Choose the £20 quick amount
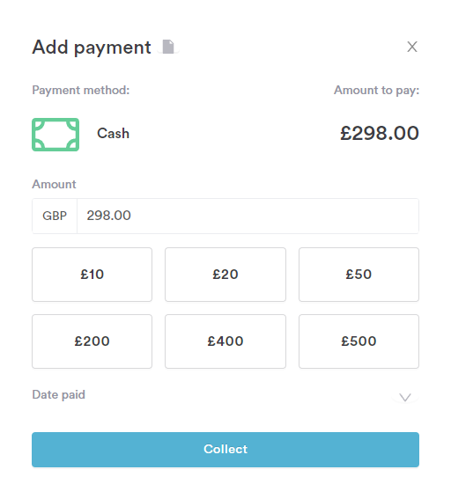Screen dimensions: 451x499 (x=225, y=275)
